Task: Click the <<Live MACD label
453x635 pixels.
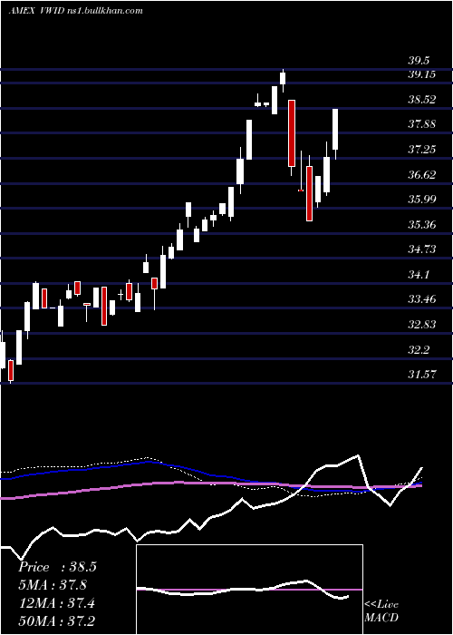Action: 381,611
